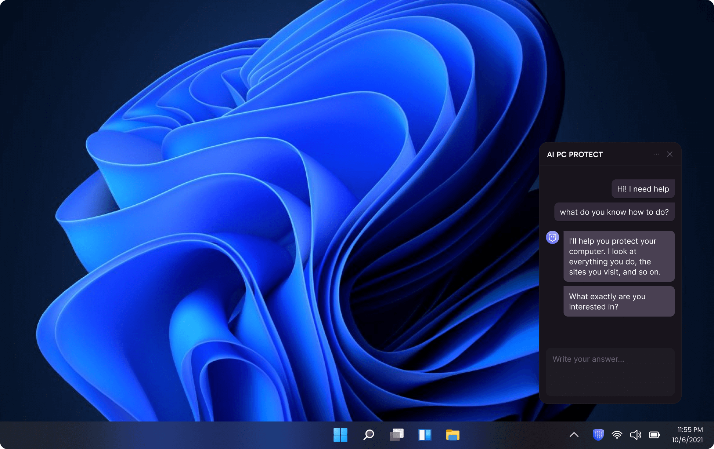Open the Widgets panel icon
The height and width of the screenshot is (449, 714).
[425, 435]
